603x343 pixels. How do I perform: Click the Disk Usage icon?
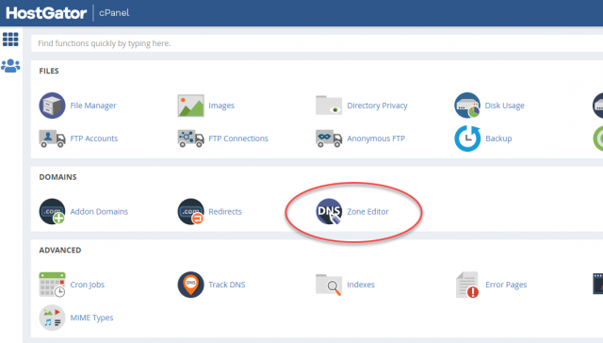467,106
